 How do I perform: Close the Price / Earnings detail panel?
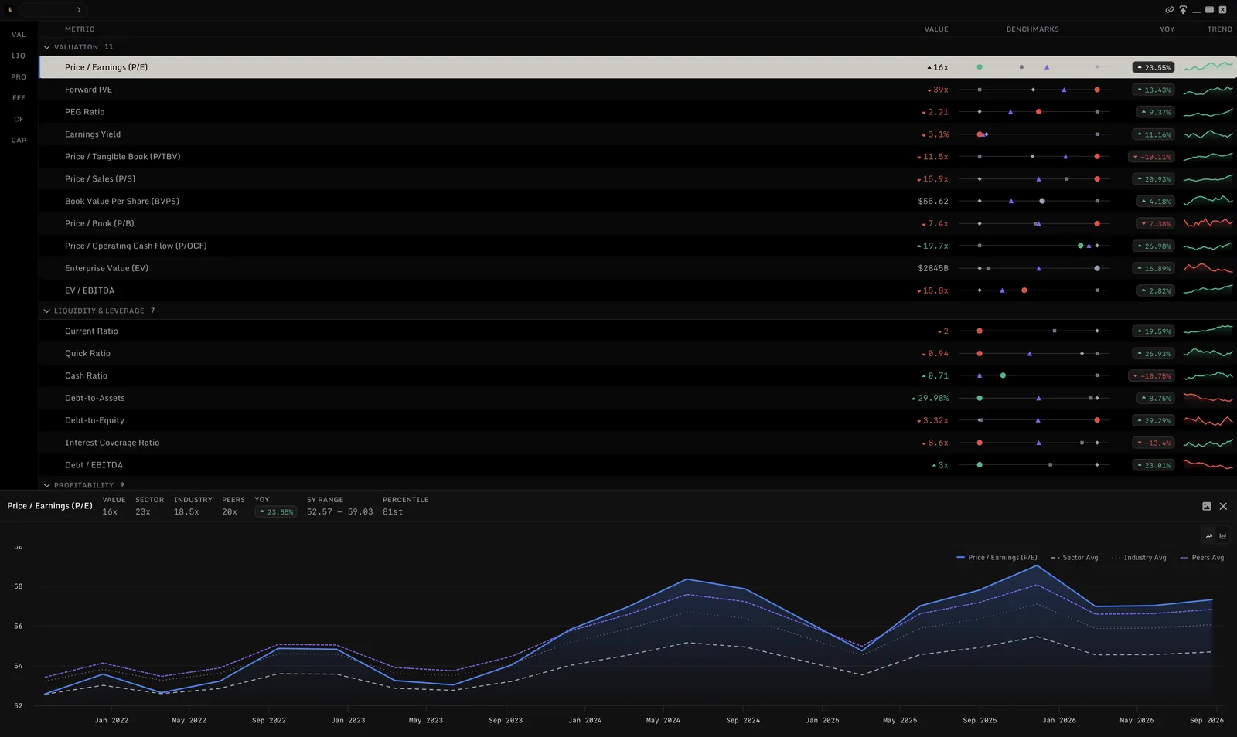pos(1223,506)
